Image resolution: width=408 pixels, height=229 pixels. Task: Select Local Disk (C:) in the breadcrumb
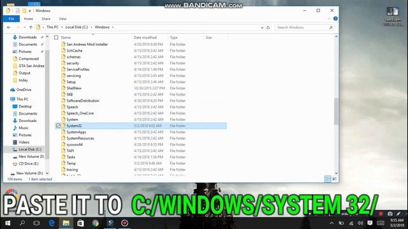76,27
